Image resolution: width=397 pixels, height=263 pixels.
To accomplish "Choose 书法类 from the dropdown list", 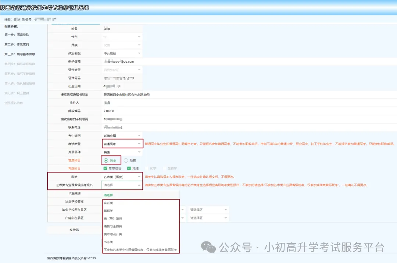I will (x=141, y=242).
